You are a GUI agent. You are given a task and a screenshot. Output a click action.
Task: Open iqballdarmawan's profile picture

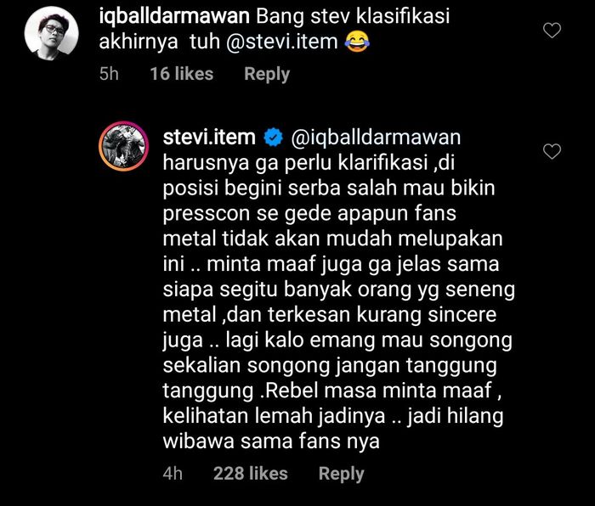coord(51,33)
